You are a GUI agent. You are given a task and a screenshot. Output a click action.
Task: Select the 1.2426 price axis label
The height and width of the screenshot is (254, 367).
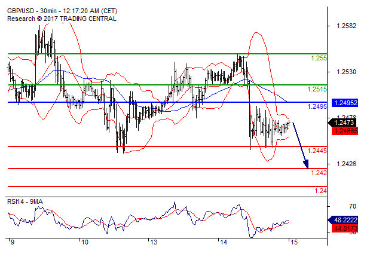[346, 164]
